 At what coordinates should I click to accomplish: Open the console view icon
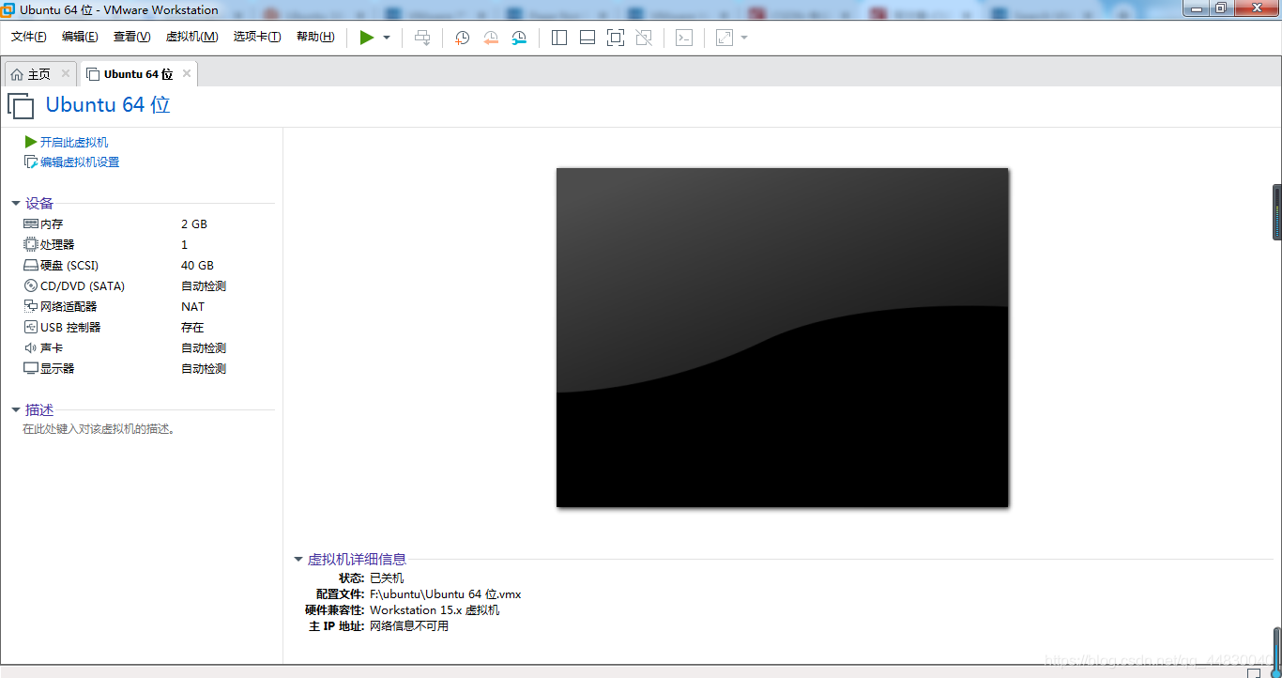coord(685,38)
